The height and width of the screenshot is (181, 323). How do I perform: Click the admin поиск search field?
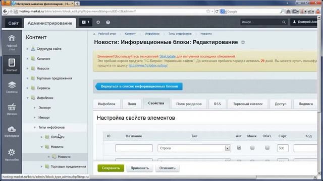[261, 22]
